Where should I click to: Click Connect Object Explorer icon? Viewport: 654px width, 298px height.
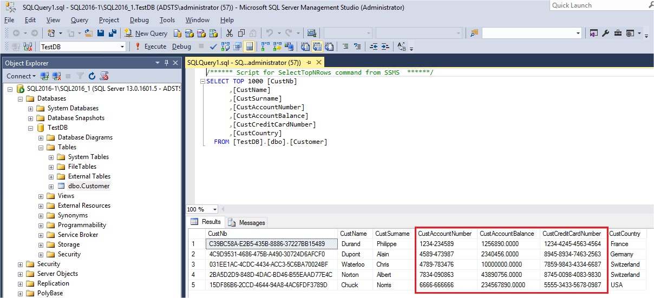coord(45,76)
